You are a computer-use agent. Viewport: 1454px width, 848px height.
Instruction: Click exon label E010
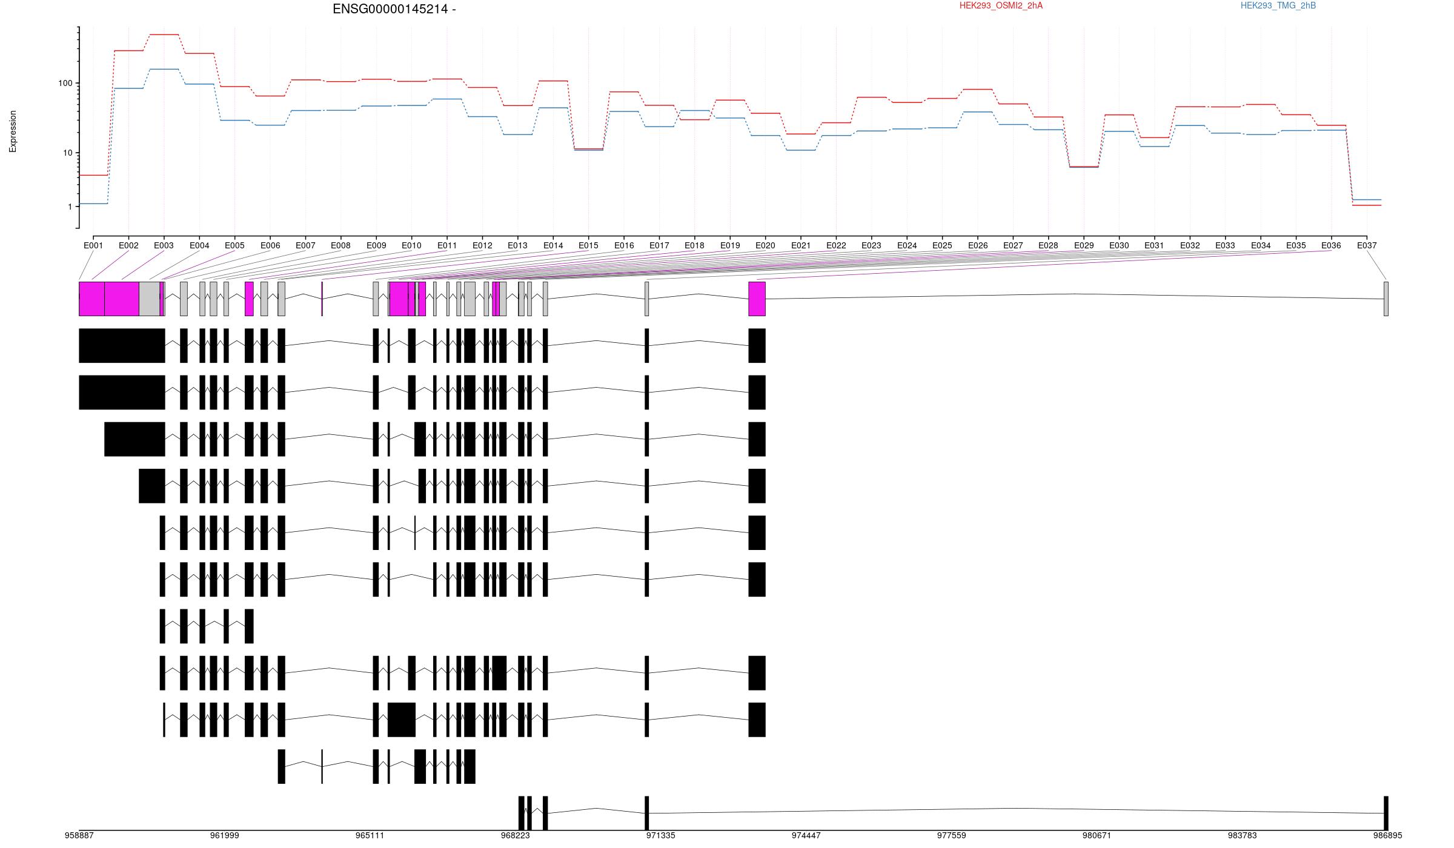tap(411, 246)
